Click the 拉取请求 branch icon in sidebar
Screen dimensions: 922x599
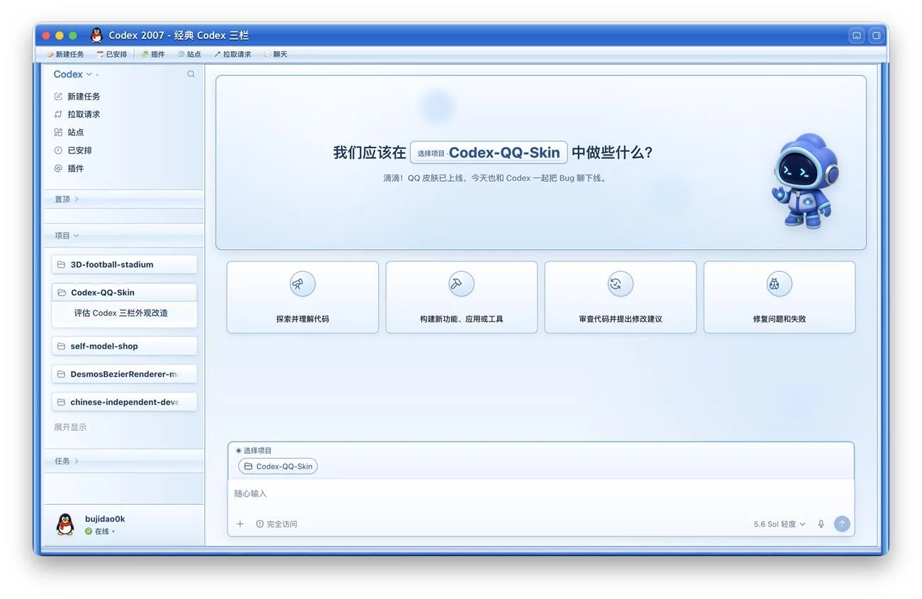click(58, 114)
